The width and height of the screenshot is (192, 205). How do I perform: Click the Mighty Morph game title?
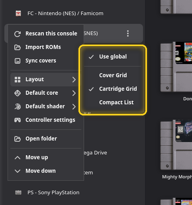coord(177,177)
